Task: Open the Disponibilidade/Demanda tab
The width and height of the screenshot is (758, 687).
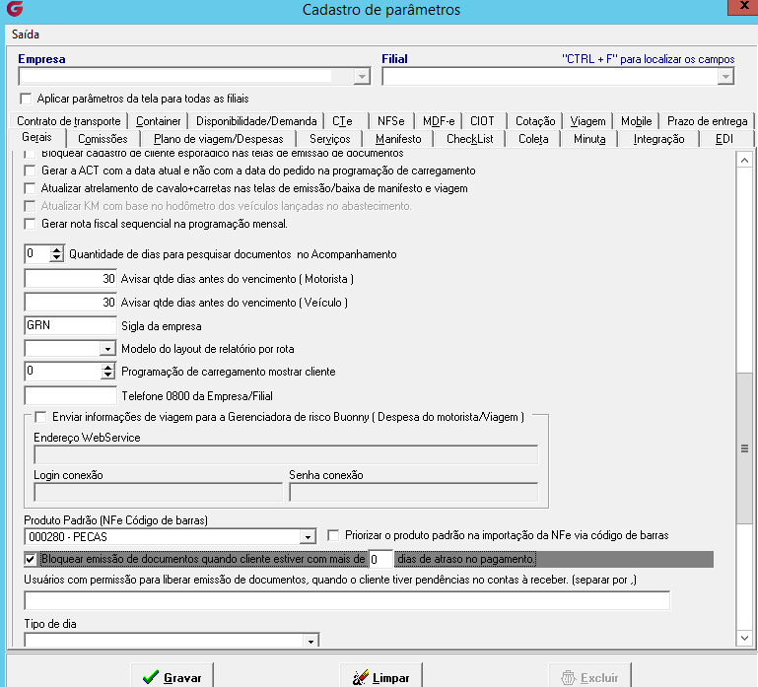Action: point(256,121)
